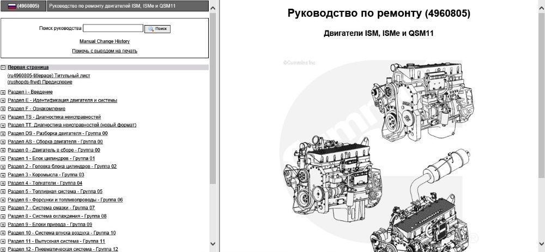This screenshot has height=252, width=545.
Task: Open the Предисловие page link
Action: pyautogui.click(x=40, y=82)
